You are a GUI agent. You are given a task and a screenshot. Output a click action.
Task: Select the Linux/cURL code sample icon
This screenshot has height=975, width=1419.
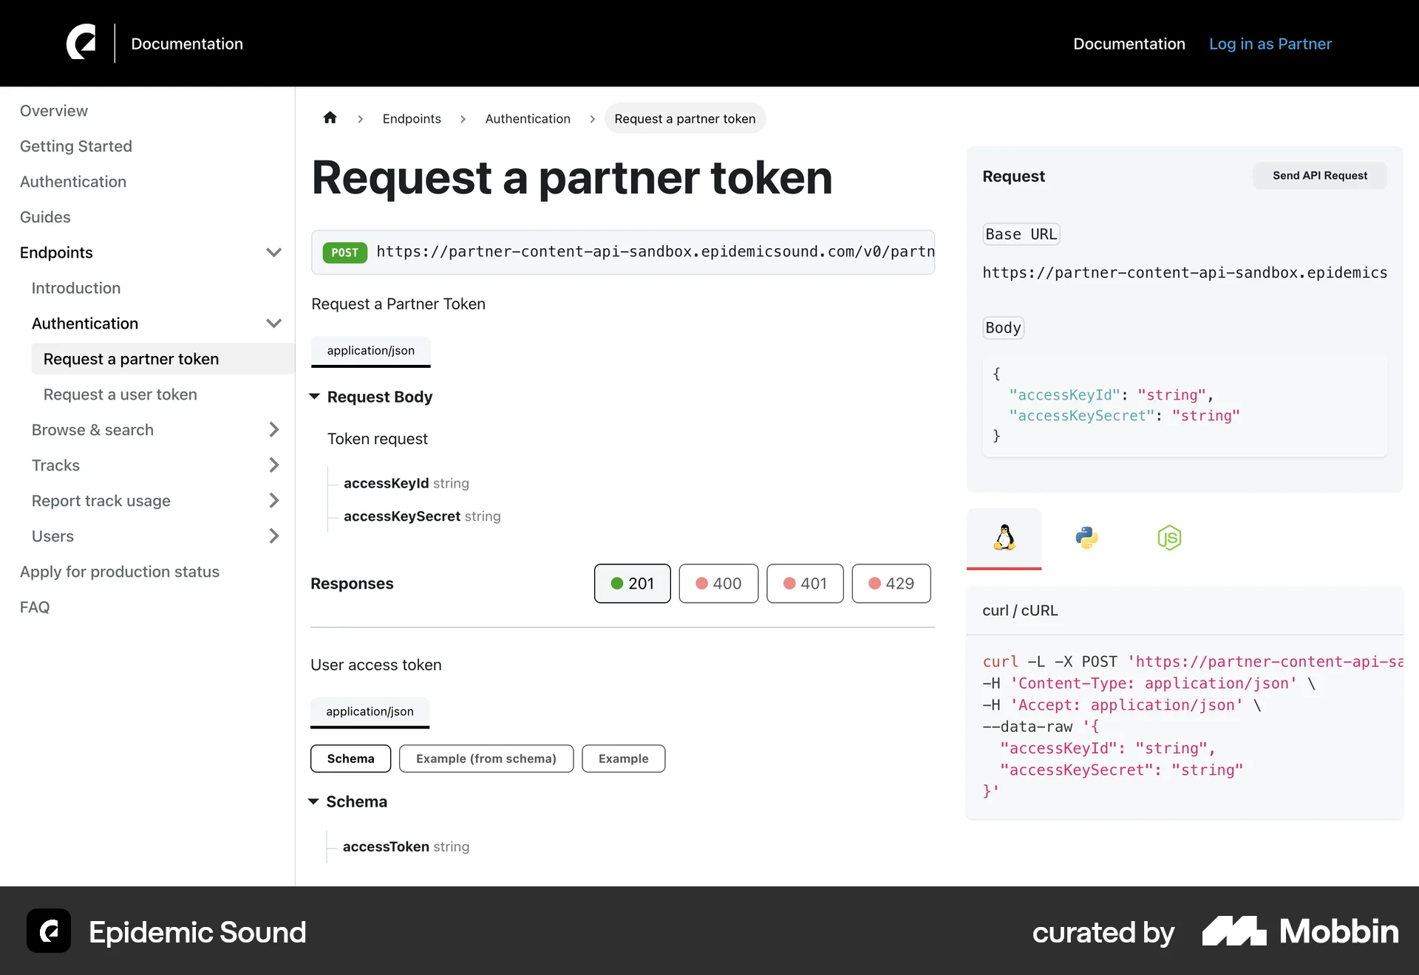[x=1004, y=538]
